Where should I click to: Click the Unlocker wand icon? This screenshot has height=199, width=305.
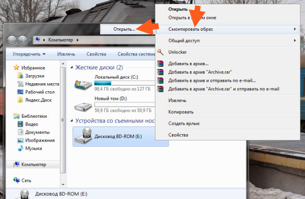tap(160, 52)
